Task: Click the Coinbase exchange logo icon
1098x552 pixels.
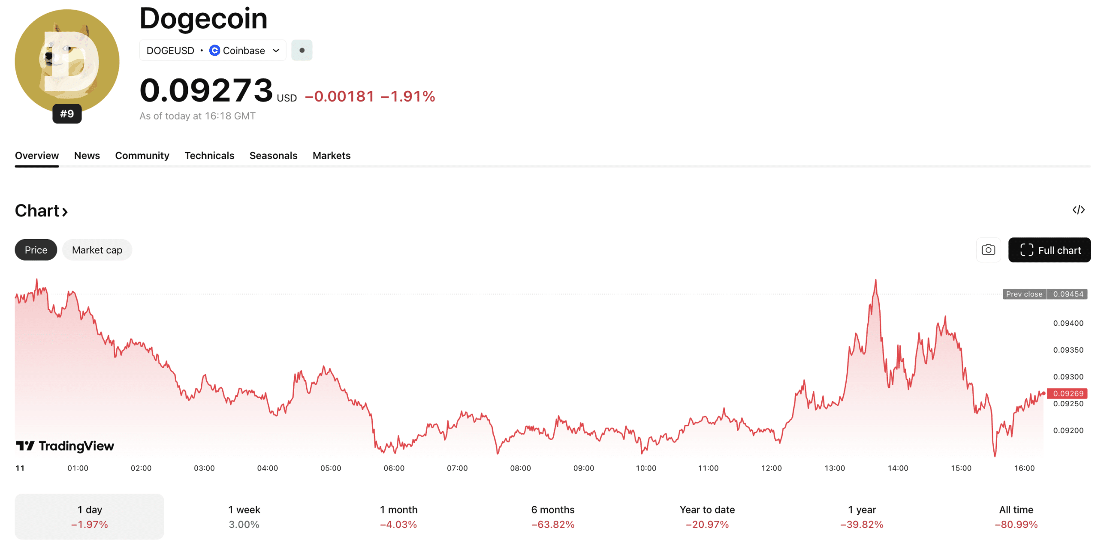Action: [x=214, y=51]
